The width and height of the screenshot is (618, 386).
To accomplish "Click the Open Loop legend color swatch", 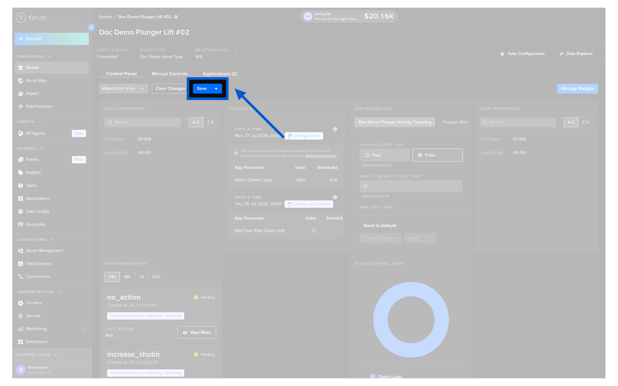I will pyautogui.click(x=373, y=376).
